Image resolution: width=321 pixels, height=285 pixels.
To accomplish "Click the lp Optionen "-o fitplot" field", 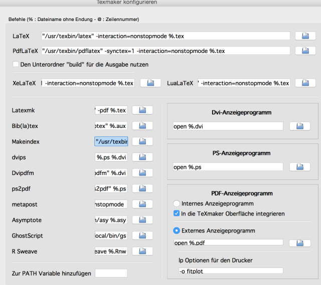I will [231, 271].
